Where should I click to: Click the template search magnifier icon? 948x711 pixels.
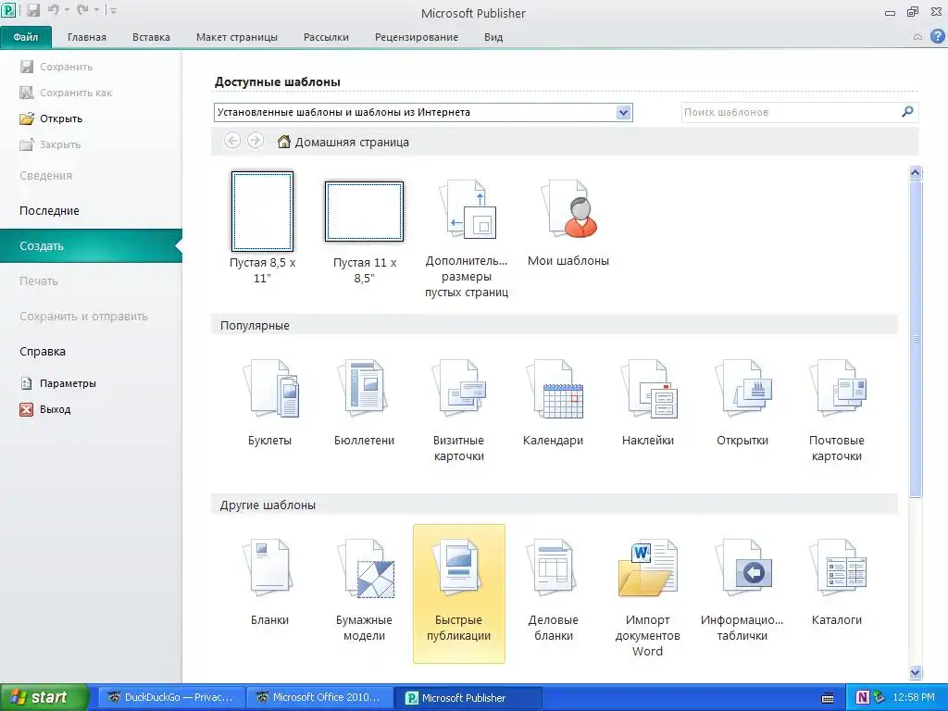[907, 112]
